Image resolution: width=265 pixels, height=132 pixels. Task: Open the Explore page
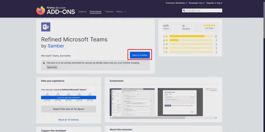pos(82,12)
